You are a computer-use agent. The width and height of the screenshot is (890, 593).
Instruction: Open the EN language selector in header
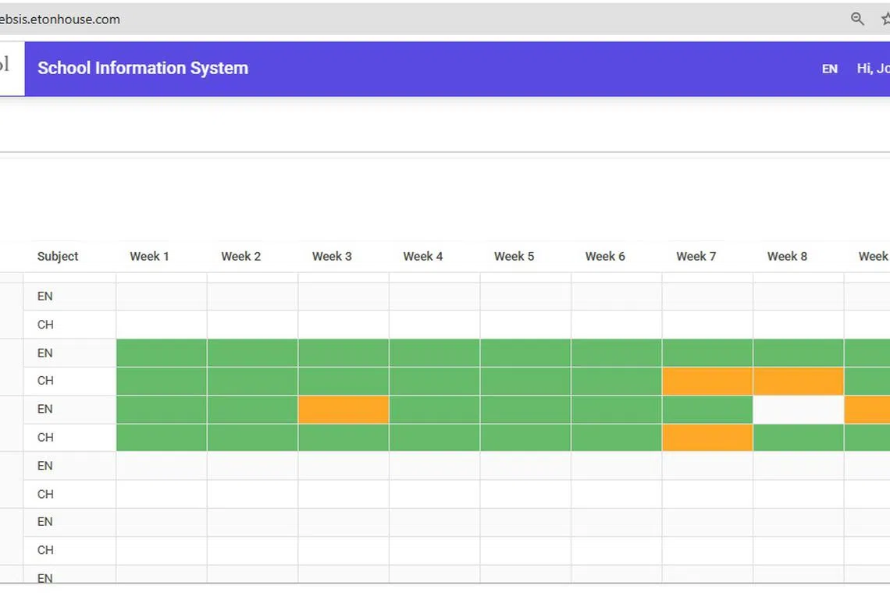click(x=829, y=69)
